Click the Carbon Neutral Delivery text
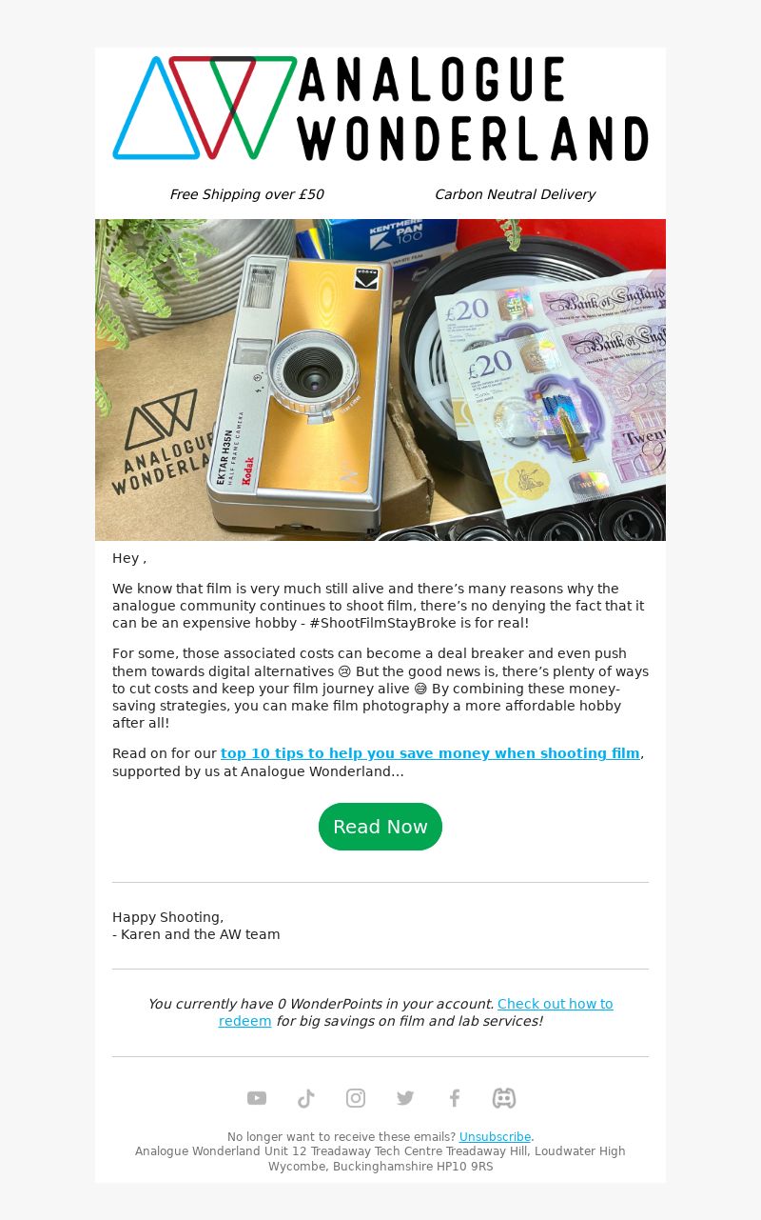 515,194
